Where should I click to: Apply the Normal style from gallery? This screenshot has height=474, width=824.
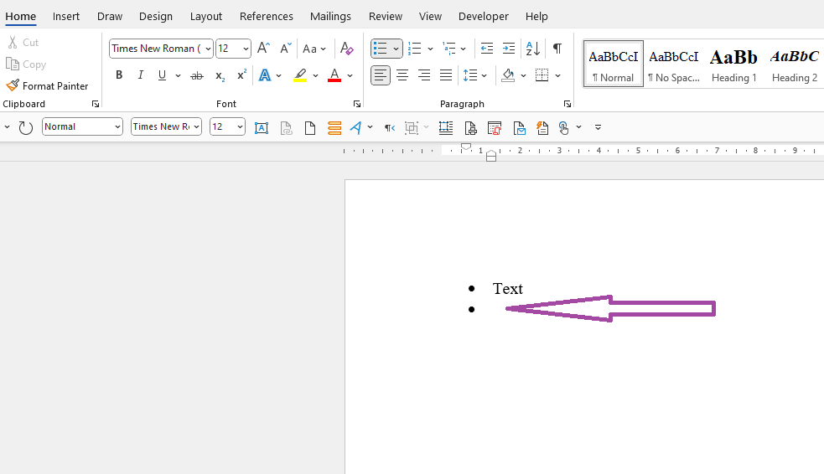click(614, 64)
